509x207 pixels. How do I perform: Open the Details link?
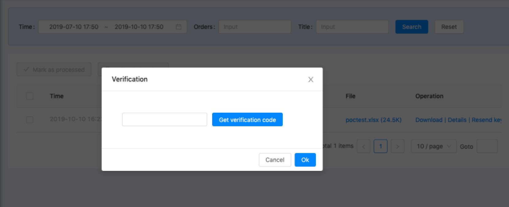point(457,120)
